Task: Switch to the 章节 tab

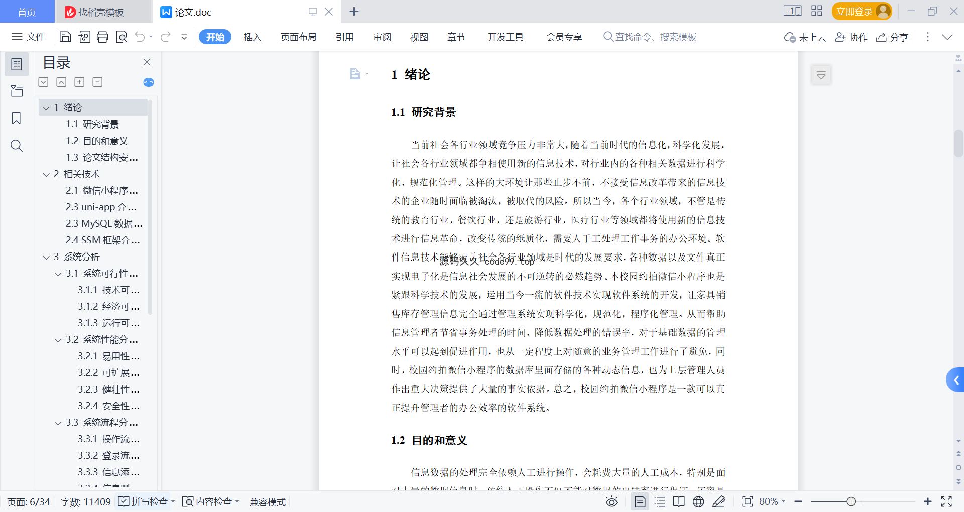Action: (x=456, y=37)
